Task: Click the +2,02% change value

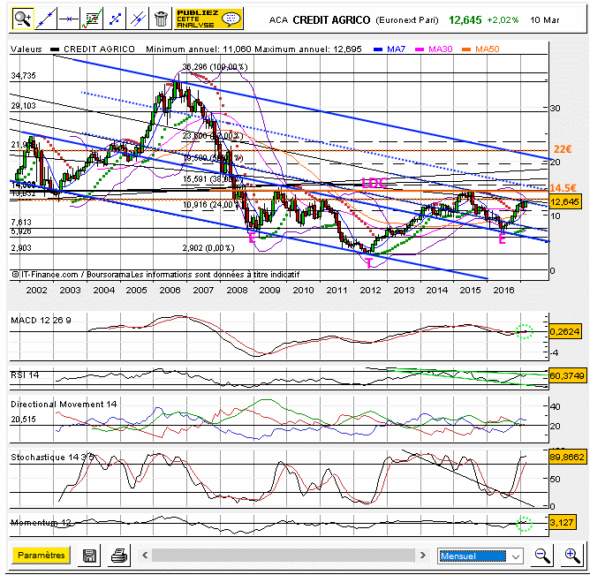Action: 503,20
